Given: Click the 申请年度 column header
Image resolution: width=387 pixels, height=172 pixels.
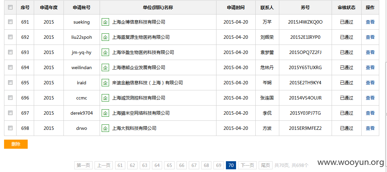Looking at the screenshot, I should coord(49,7).
